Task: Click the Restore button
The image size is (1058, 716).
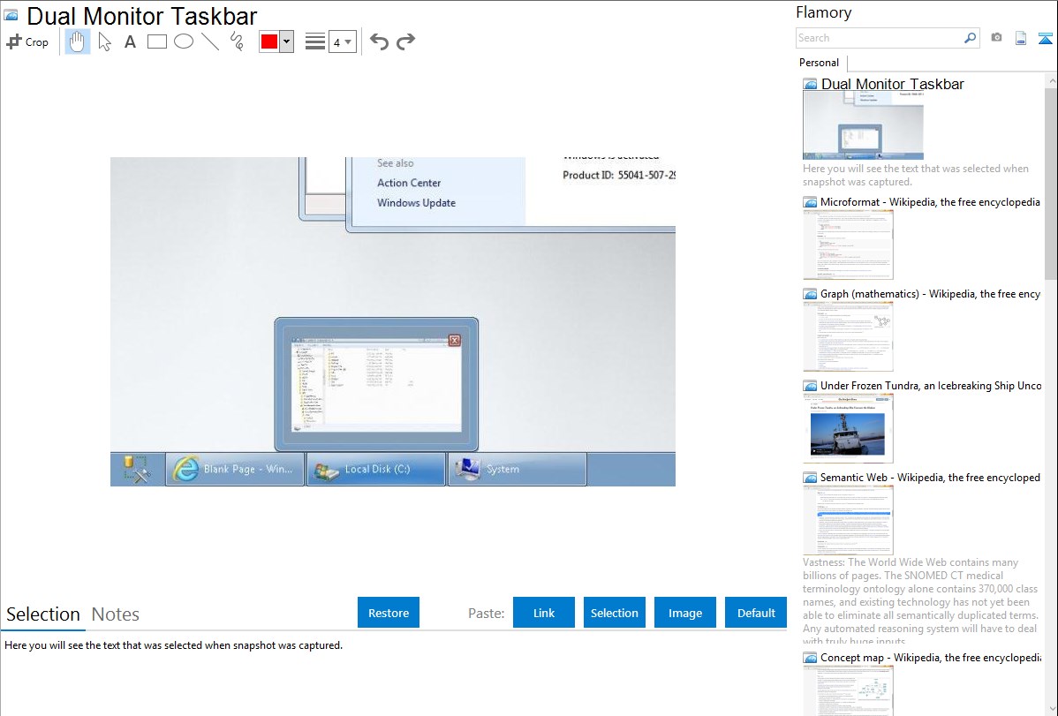Action: (389, 613)
